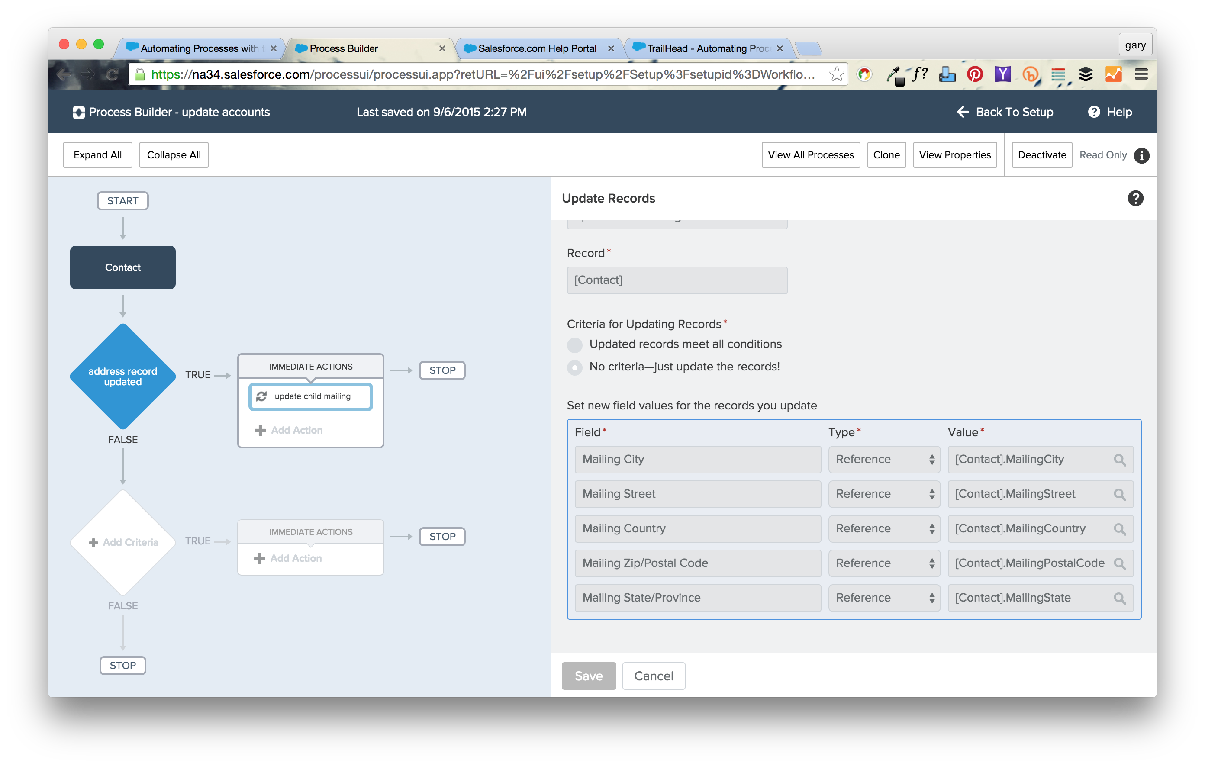Open Type dropdown for Mailing Zip/Postal Code

tap(884, 563)
